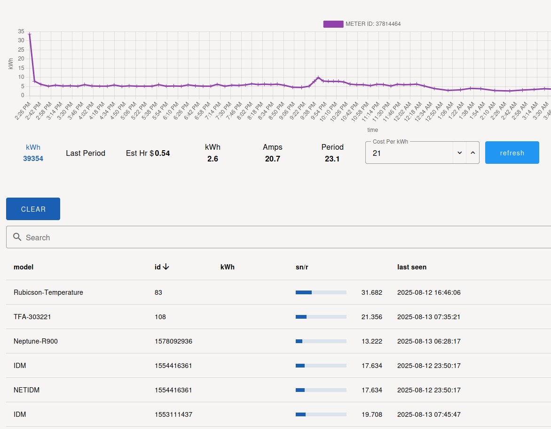Click sn/r bar for Neptune-R900 row
551x429 pixels.
[x=321, y=341]
